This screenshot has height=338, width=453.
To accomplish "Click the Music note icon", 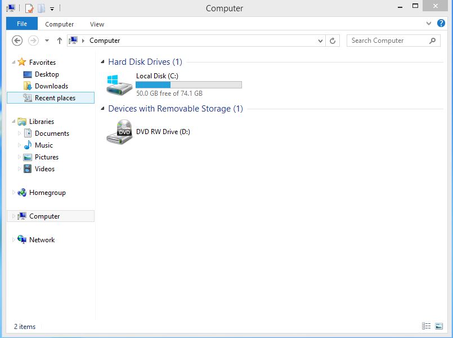I will [28, 145].
